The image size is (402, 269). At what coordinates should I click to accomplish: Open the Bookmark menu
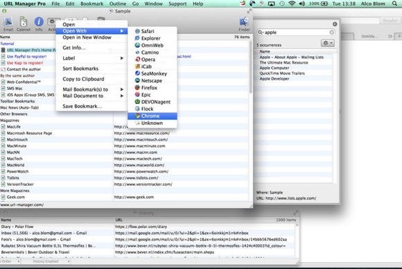pos(91,3)
